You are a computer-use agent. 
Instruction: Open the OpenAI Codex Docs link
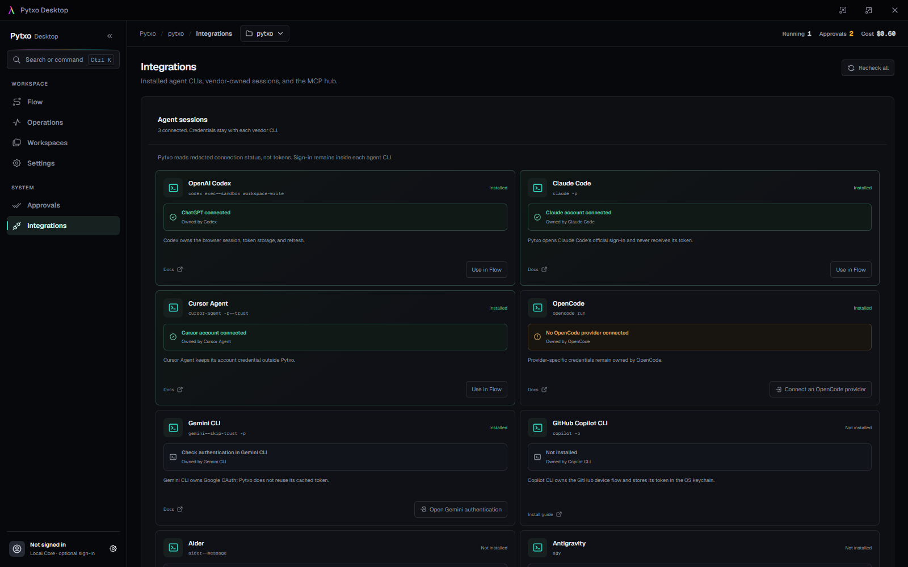click(173, 270)
